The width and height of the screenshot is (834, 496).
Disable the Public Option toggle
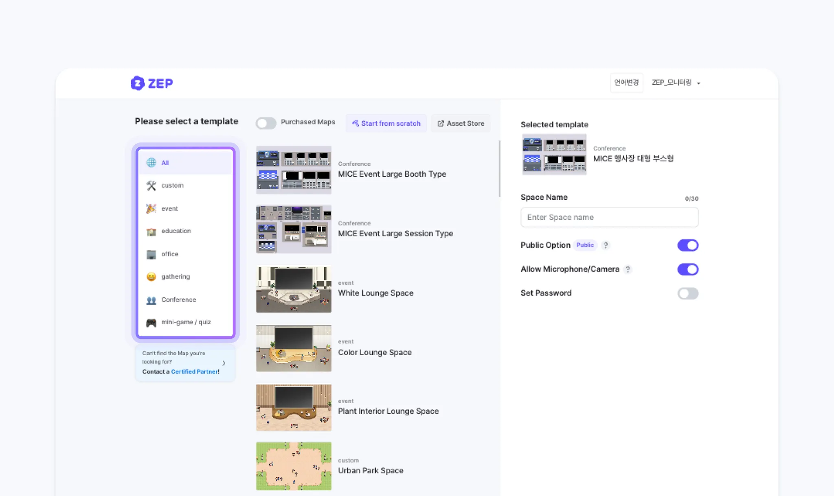click(688, 245)
